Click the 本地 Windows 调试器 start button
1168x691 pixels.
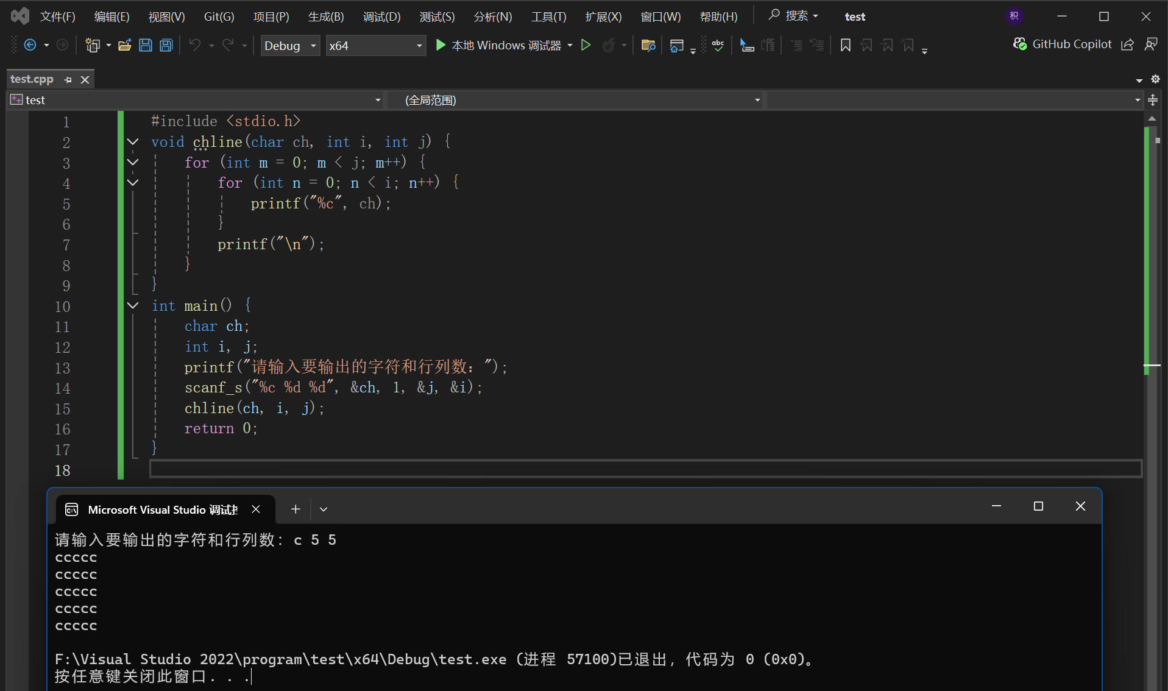coord(498,46)
